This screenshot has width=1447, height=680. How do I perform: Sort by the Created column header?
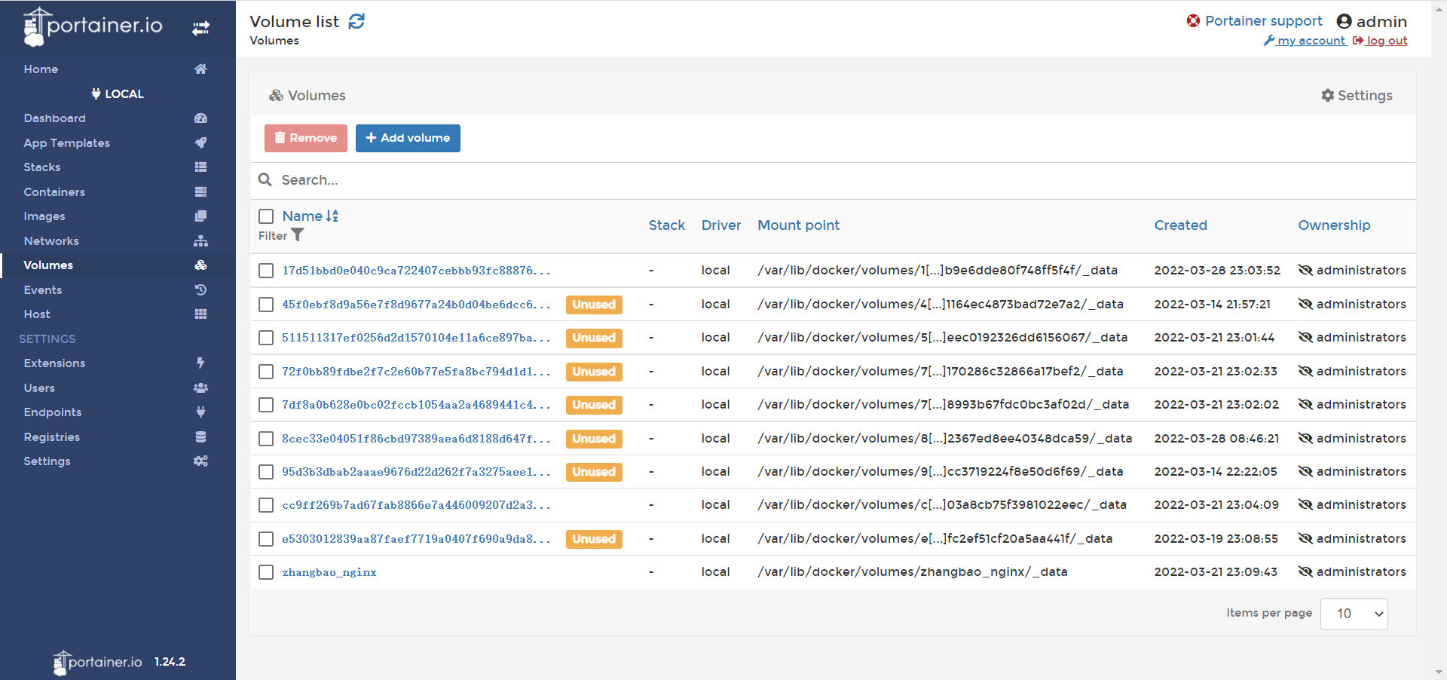click(x=1181, y=225)
